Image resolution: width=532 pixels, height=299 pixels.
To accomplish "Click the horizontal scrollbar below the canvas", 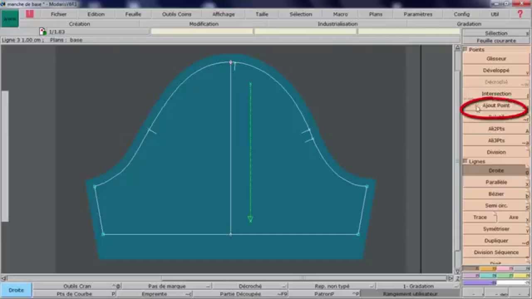I will (x=227, y=278).
